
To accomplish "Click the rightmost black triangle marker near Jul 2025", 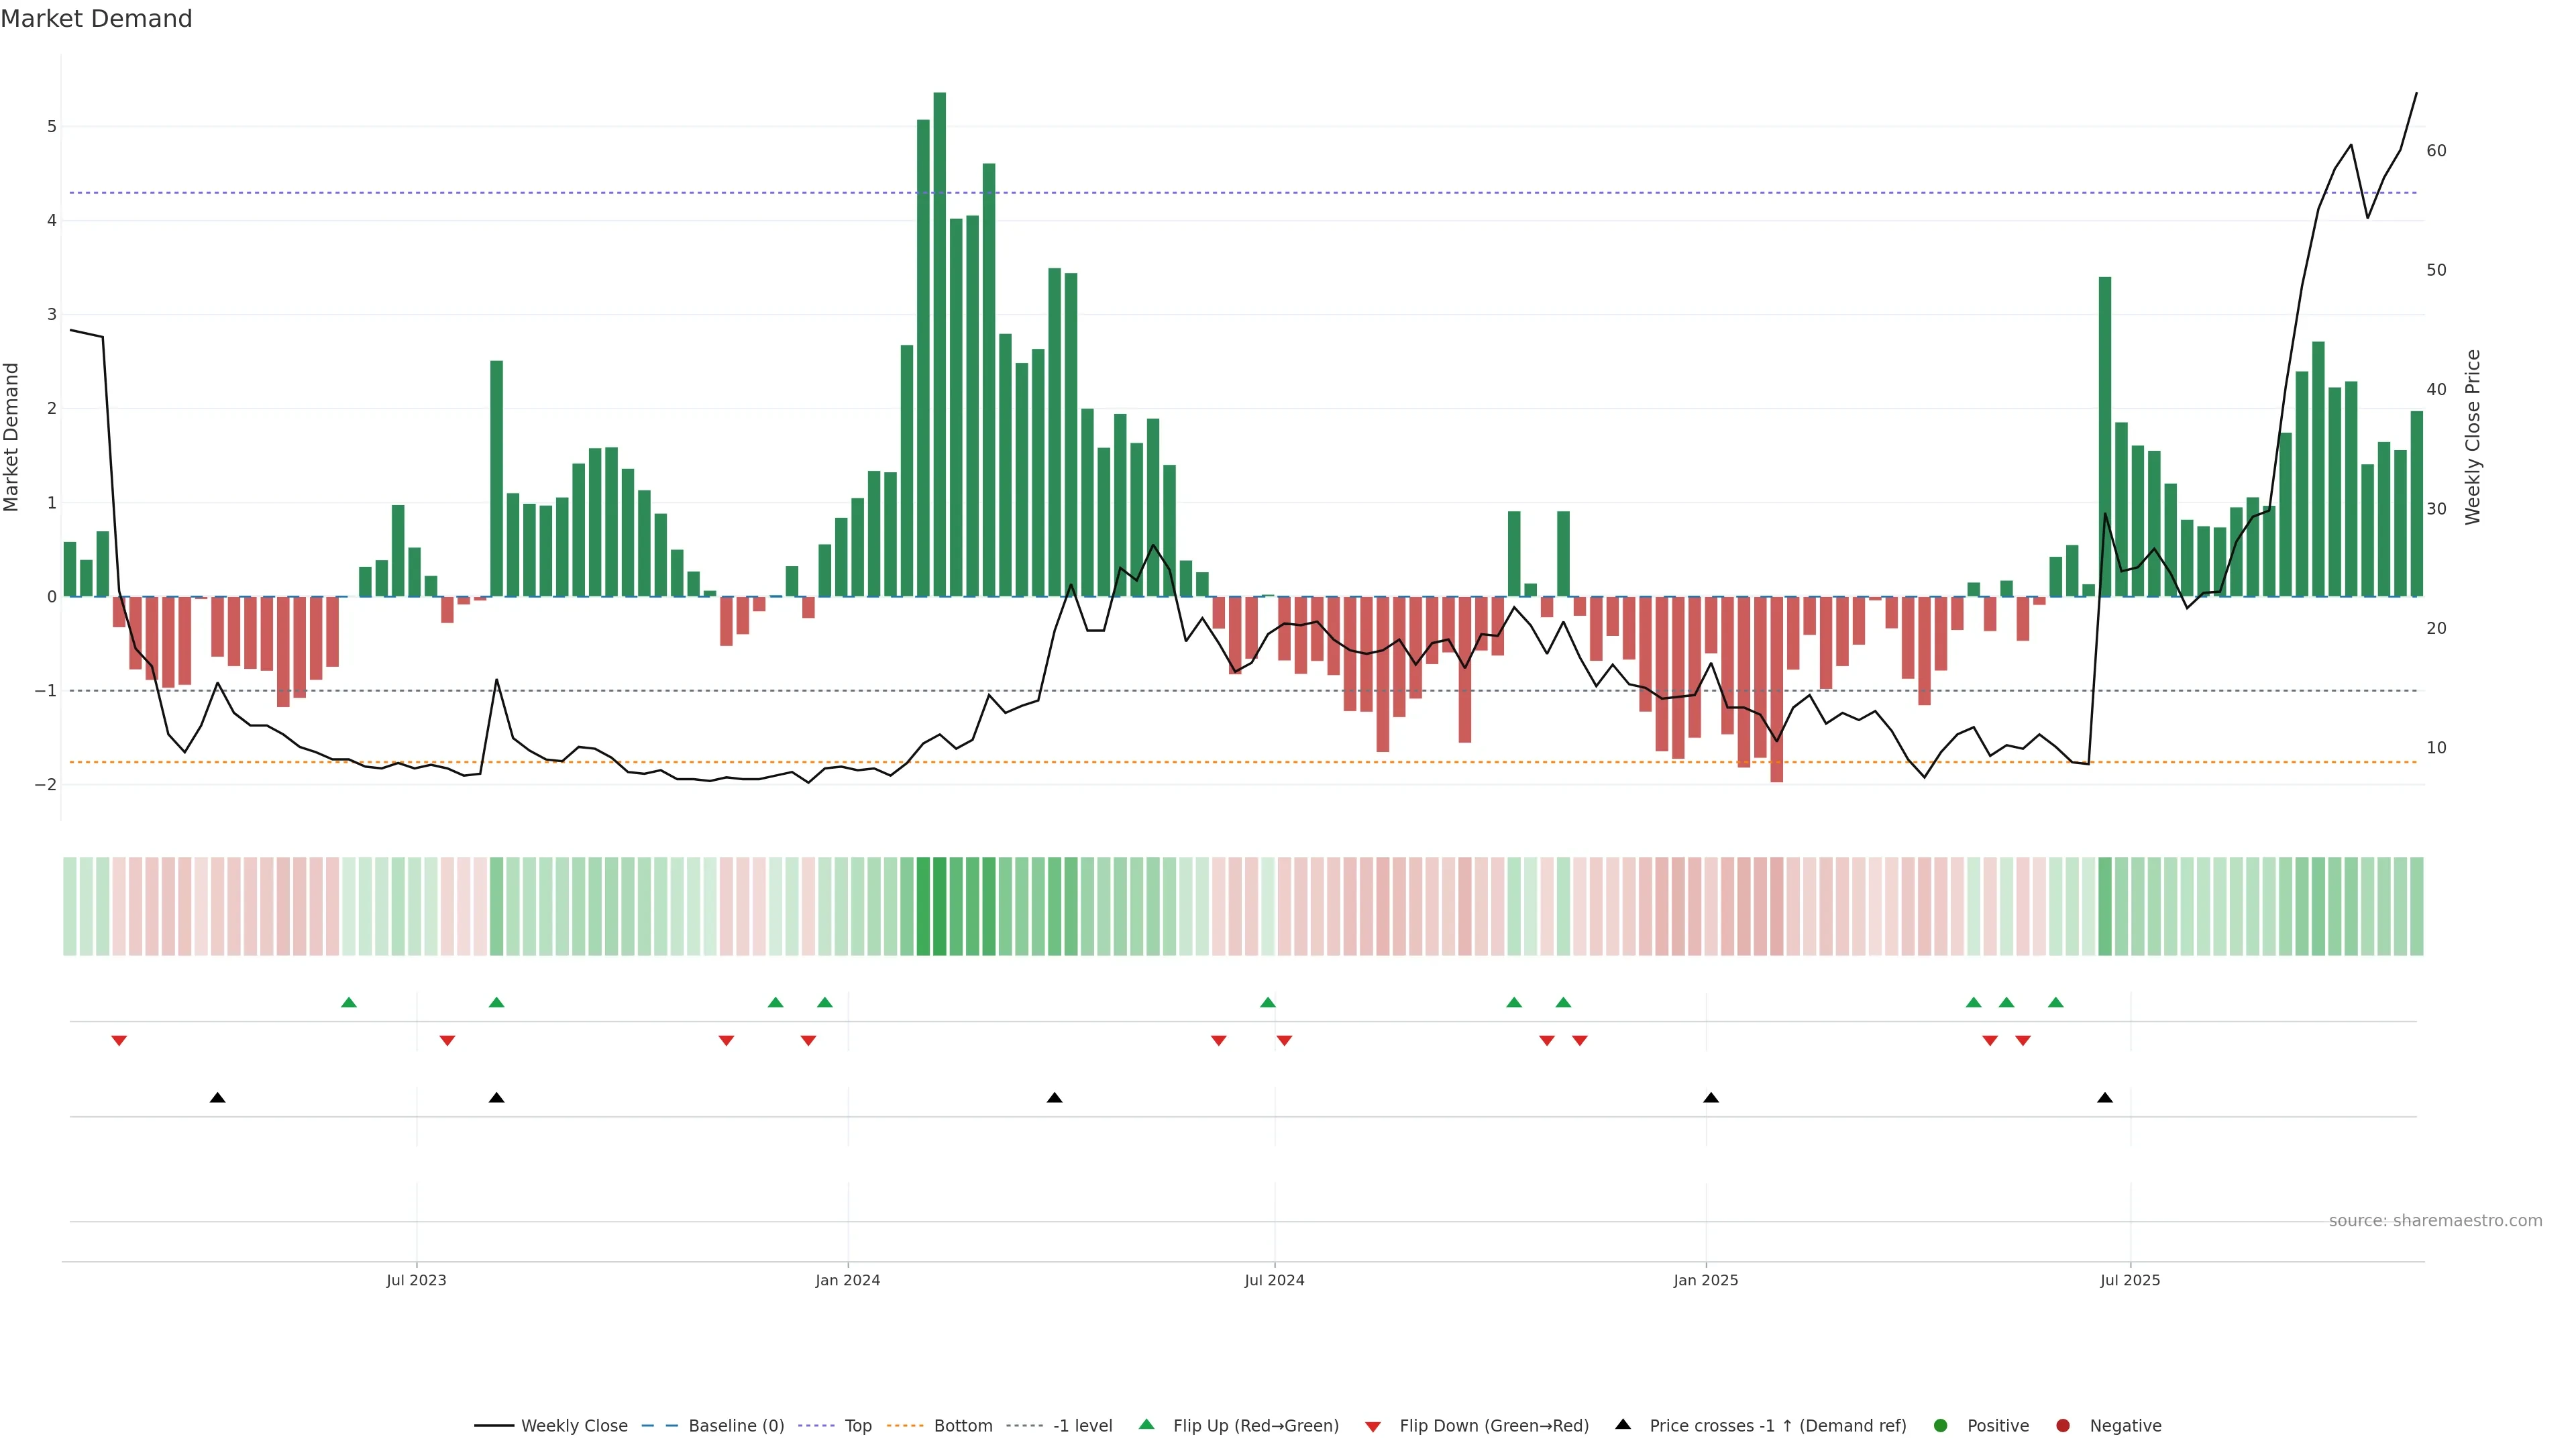I will click(2104, 1098).
